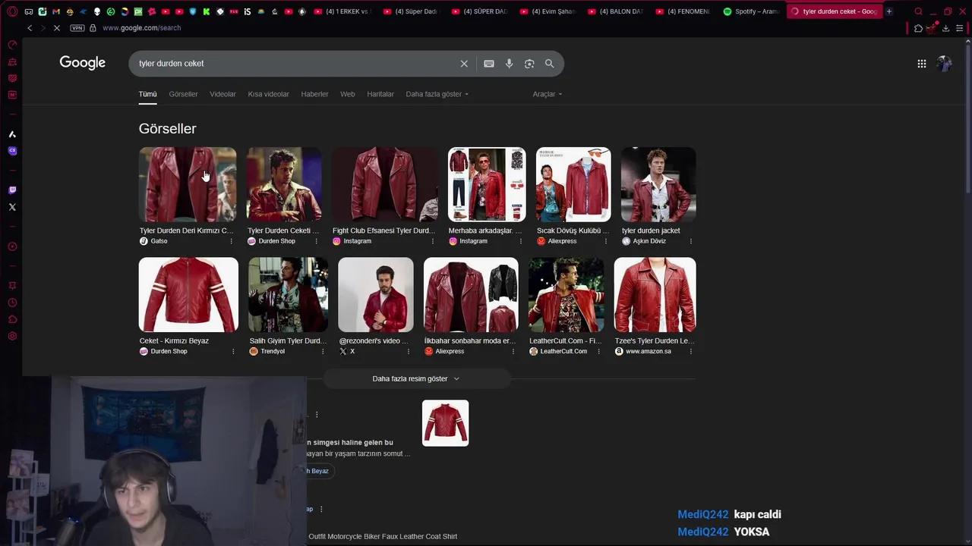Switch to the Haberler search tab
This screenshot has width=972, height=546.
314,94
